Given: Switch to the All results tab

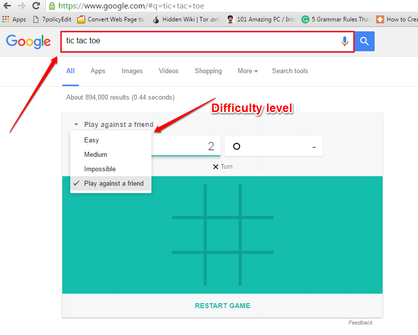Looking at the screenshot, I should [70, 71].
